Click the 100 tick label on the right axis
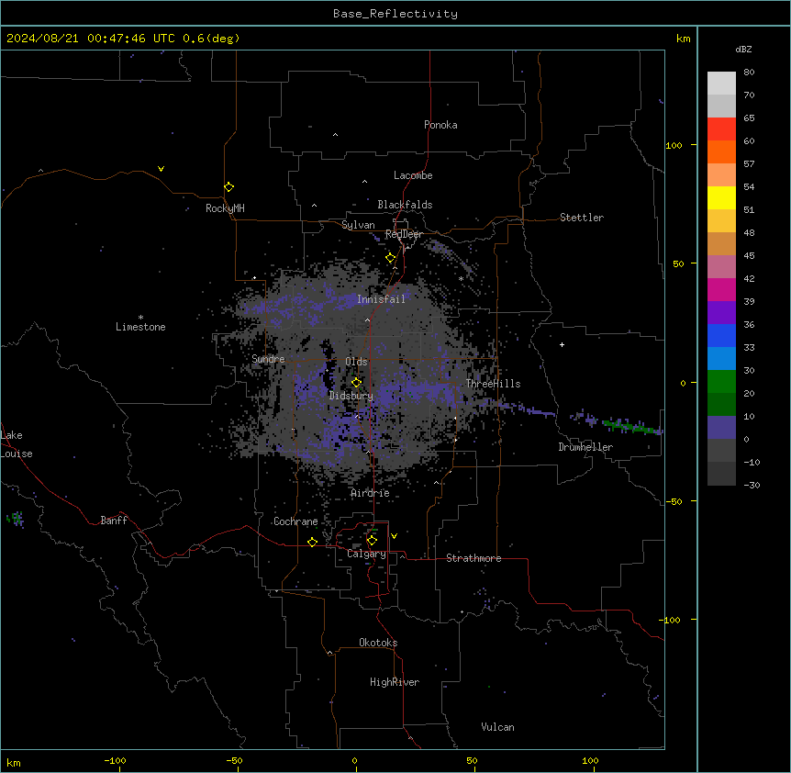 (x=674, y=145)
